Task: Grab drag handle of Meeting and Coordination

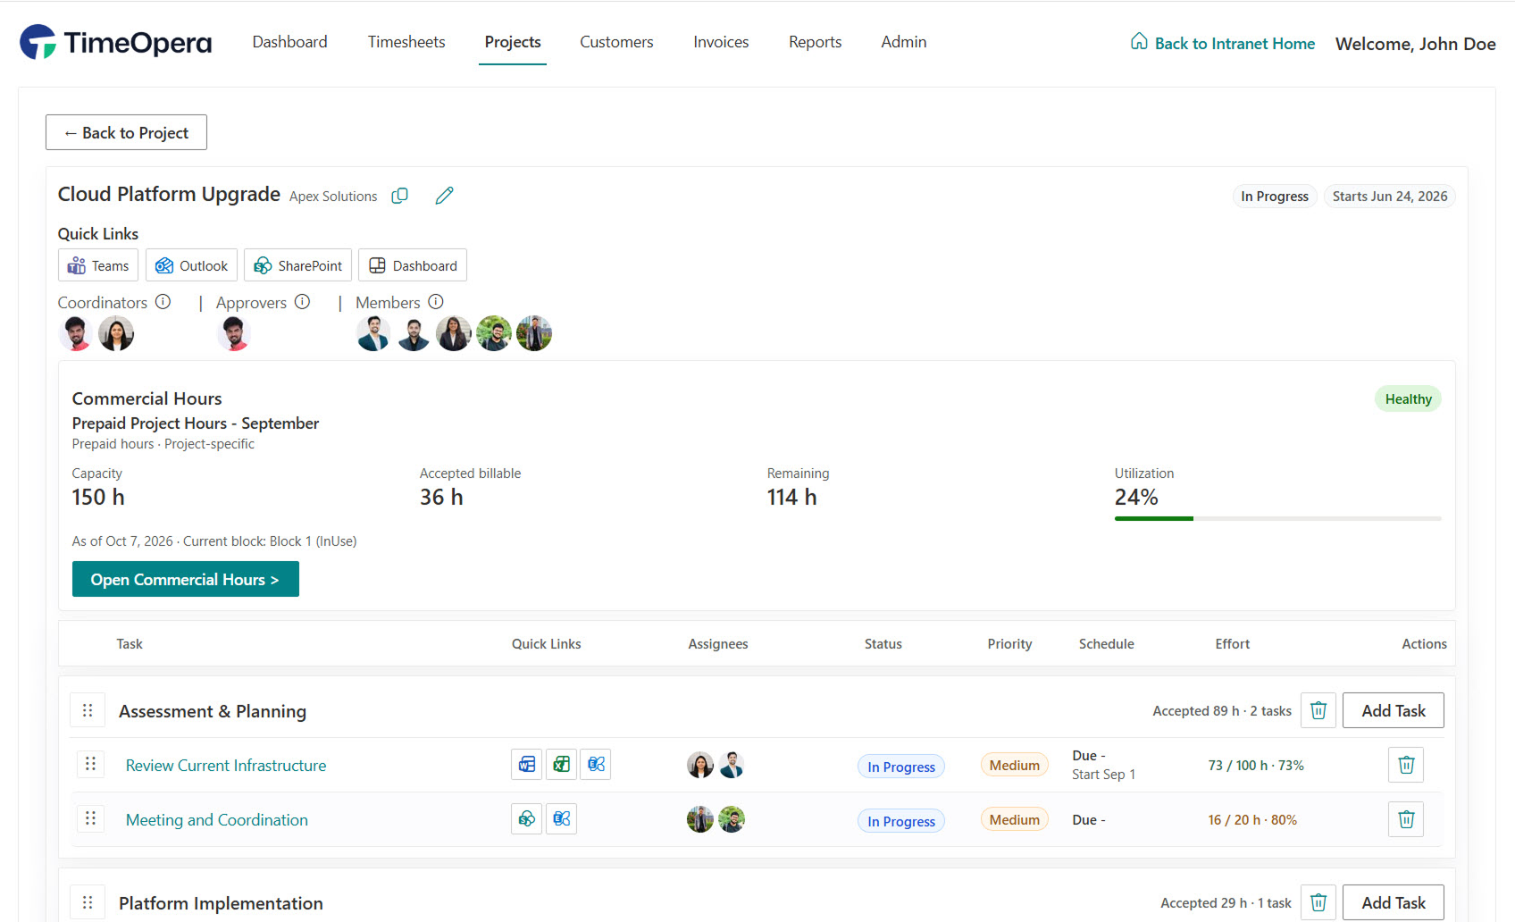Action: [x=90, y=818]
